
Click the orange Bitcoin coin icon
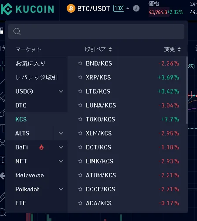[x=71, y=8]
